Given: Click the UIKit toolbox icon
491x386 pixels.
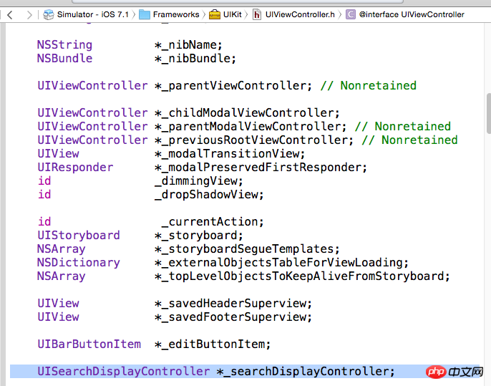Looking at the screenshot, I should pos(215,15).
